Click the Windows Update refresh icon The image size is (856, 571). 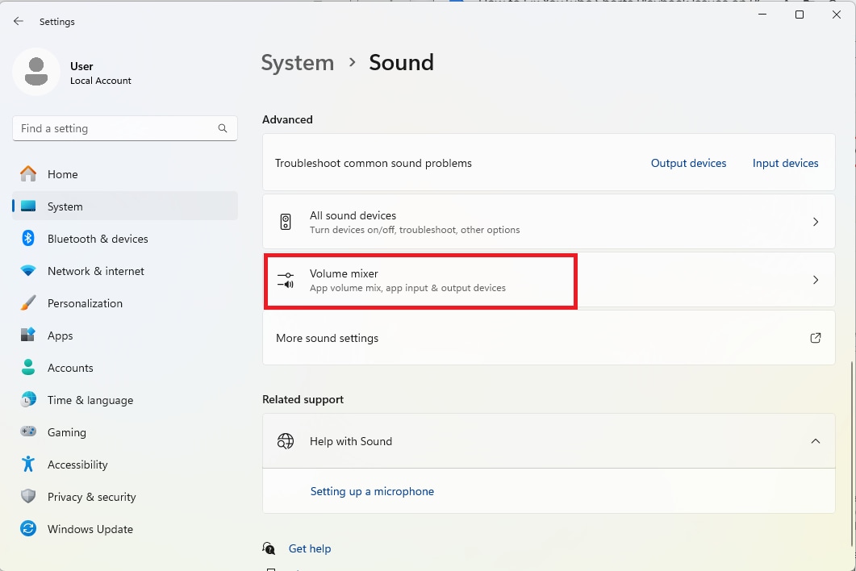(28, 528)
